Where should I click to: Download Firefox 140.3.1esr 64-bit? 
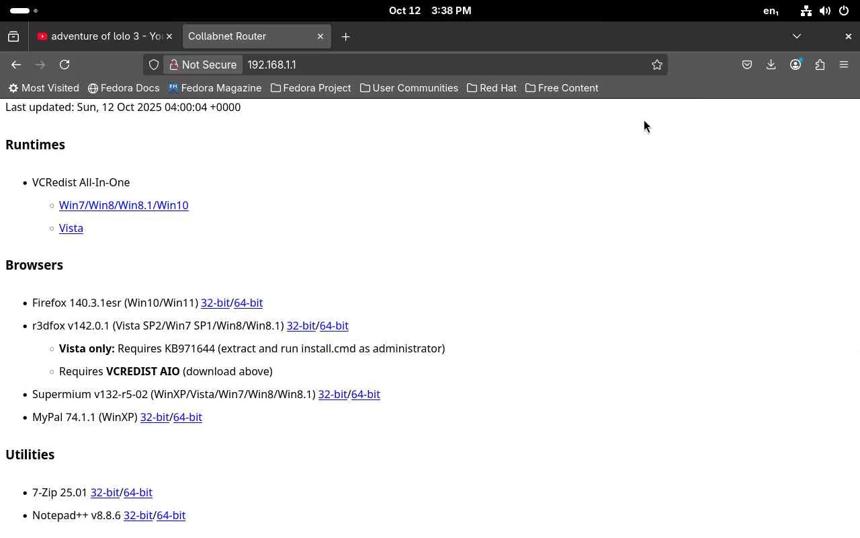tap(248, 303)
